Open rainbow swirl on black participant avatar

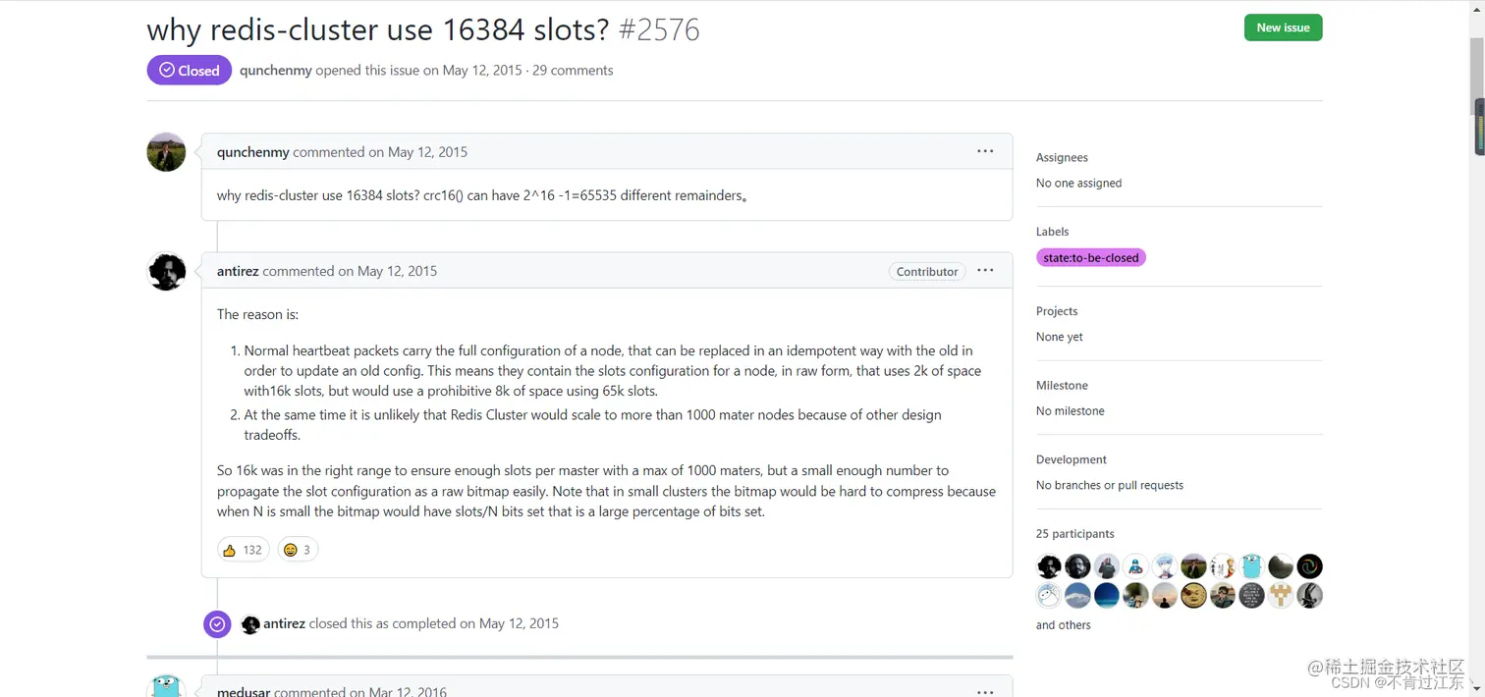tap(1309, 566)
